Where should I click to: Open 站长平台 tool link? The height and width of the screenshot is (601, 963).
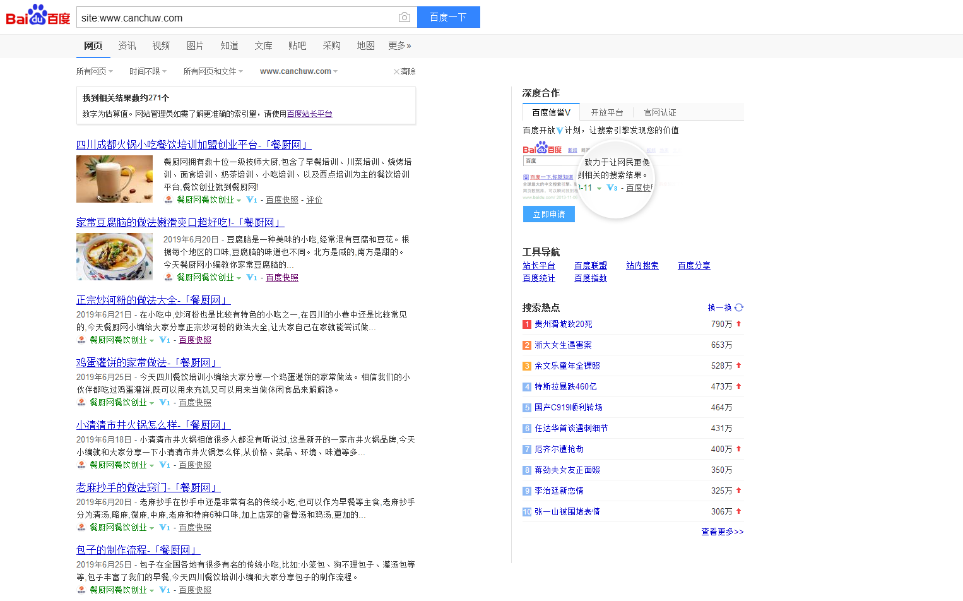539,265
